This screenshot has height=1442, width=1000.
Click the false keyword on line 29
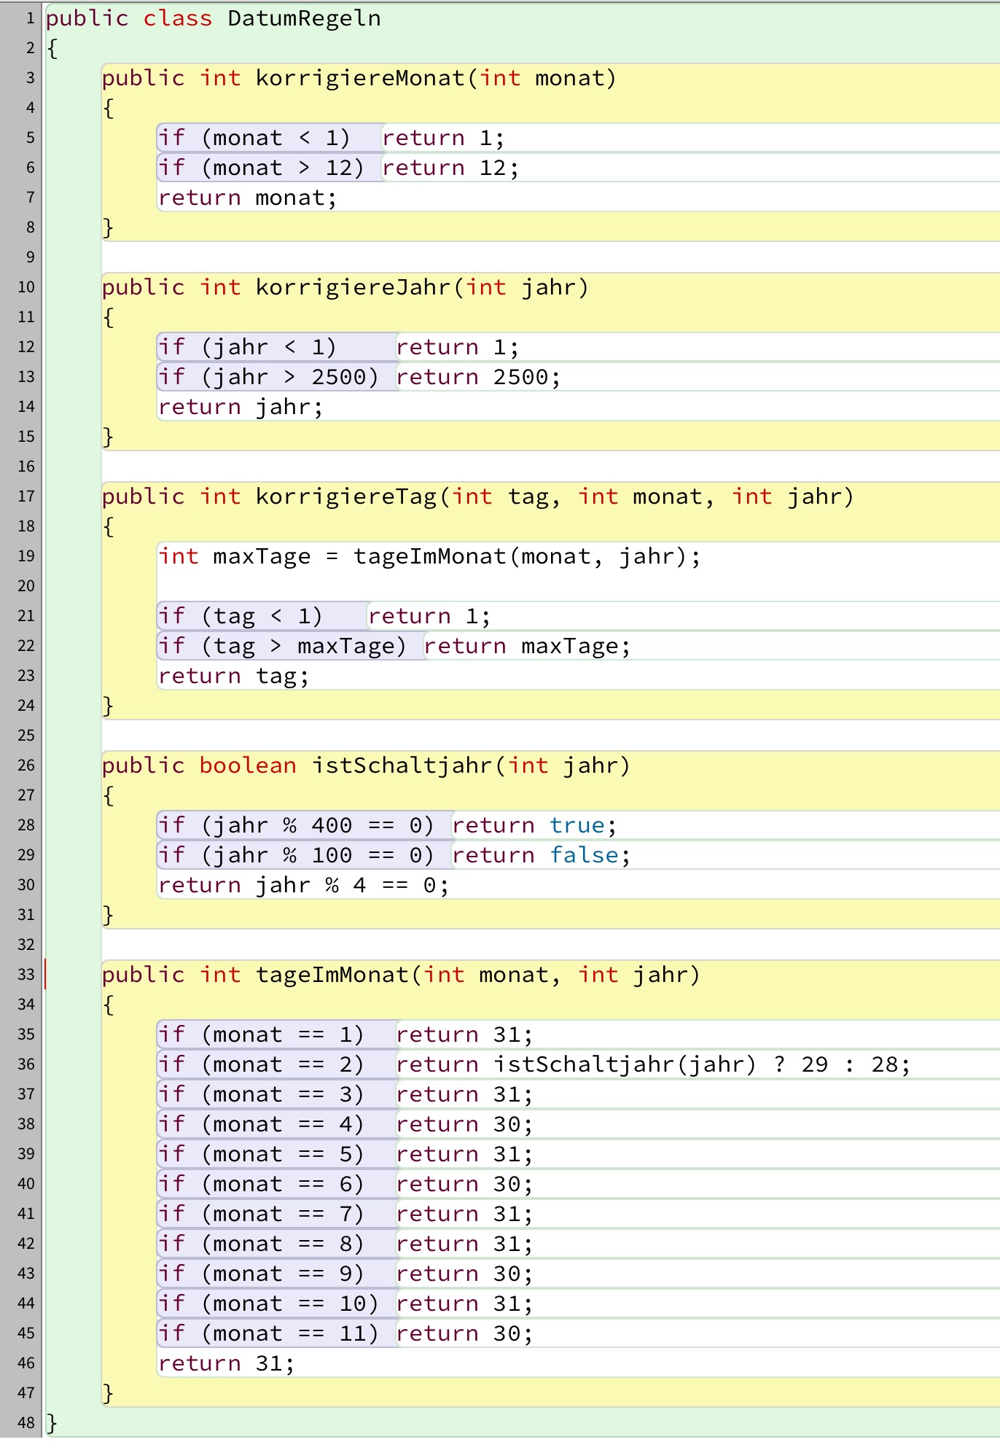point(585,855)
